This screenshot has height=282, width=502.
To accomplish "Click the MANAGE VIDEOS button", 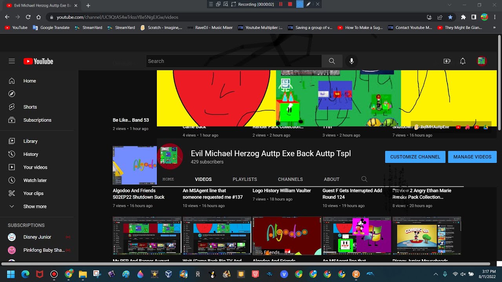I will coord(472,157).
